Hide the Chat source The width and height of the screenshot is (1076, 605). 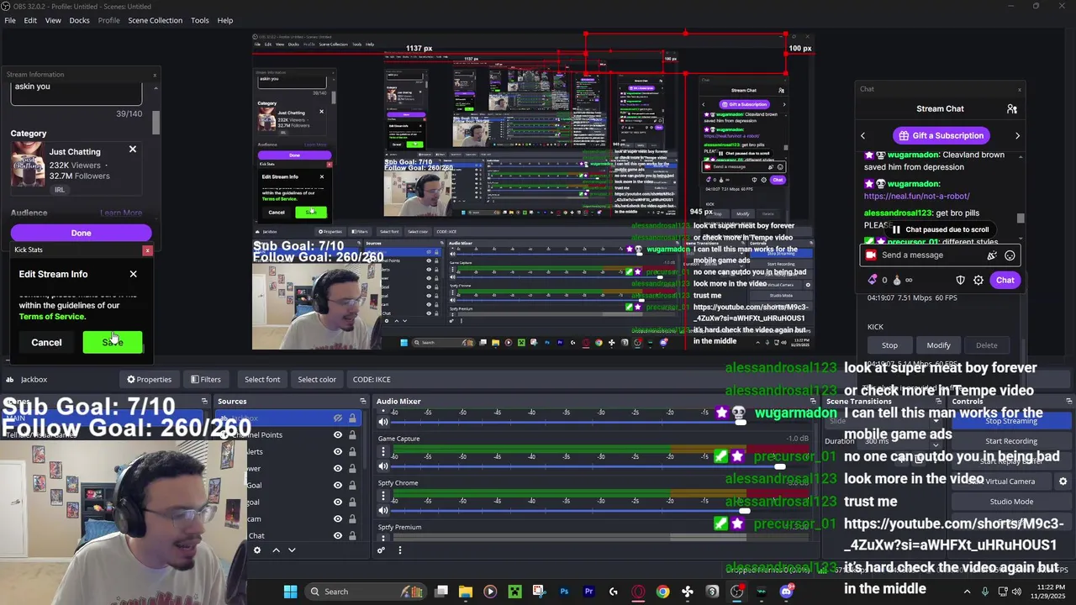pyautogui.click(x=338, y=536)
